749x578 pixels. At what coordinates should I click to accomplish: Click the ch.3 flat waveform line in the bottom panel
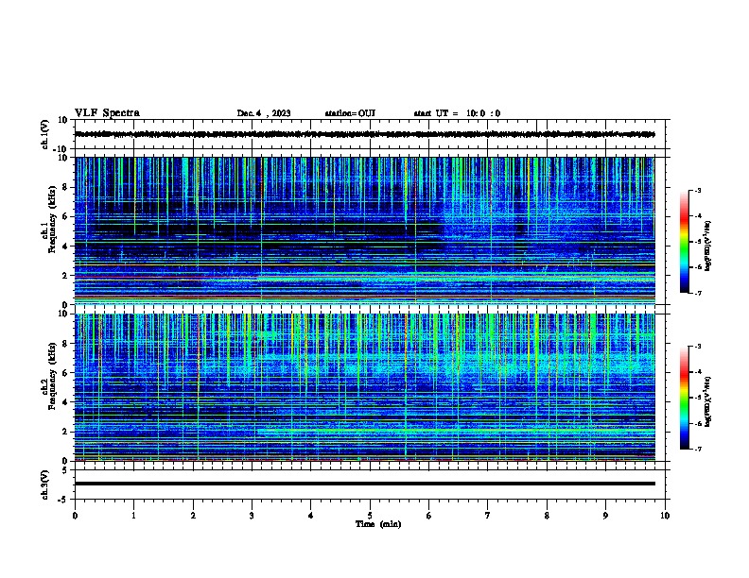tap(364, 484)
